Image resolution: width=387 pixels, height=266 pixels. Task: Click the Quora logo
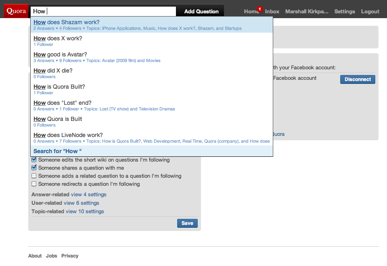[16, 11]
